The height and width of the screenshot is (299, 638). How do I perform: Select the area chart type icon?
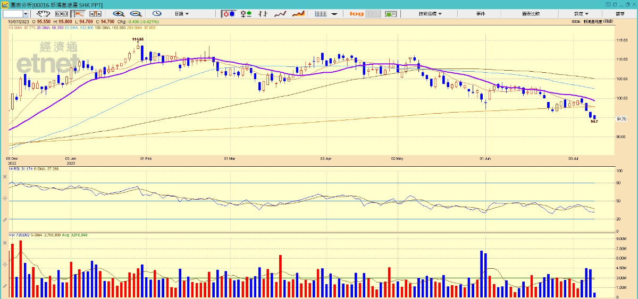tap(298, 14)
